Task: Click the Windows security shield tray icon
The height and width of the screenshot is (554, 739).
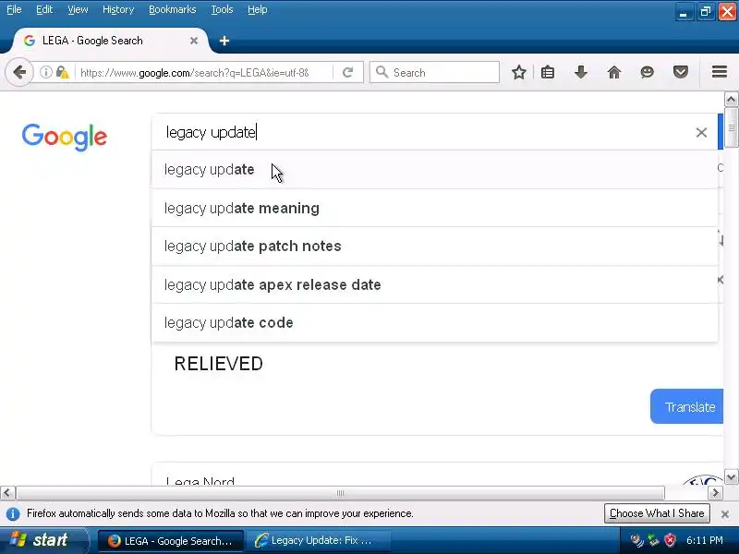Action: pyautogui.click(x=670, y=540)
